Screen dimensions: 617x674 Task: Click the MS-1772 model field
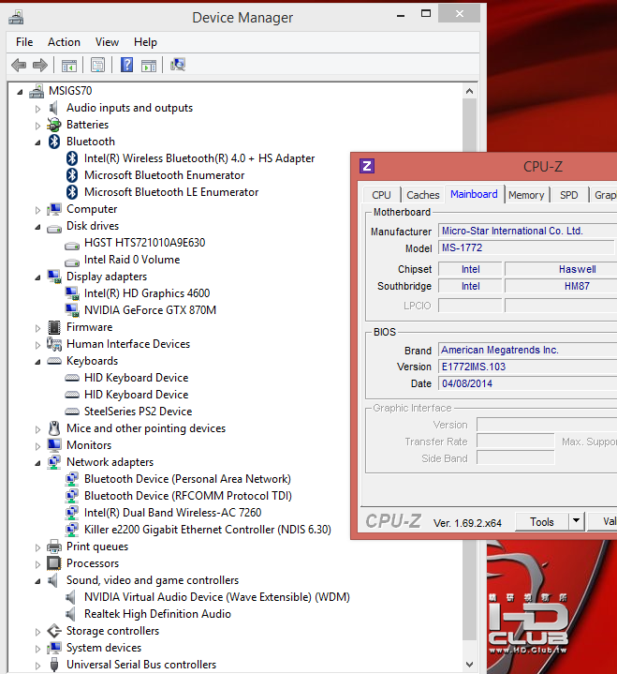click(x=526, y=248)
